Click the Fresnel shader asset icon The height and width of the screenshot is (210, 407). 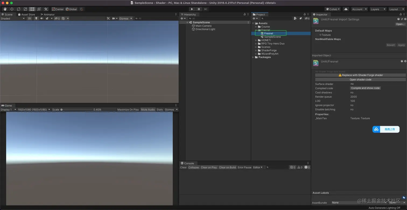pos(262,34)
